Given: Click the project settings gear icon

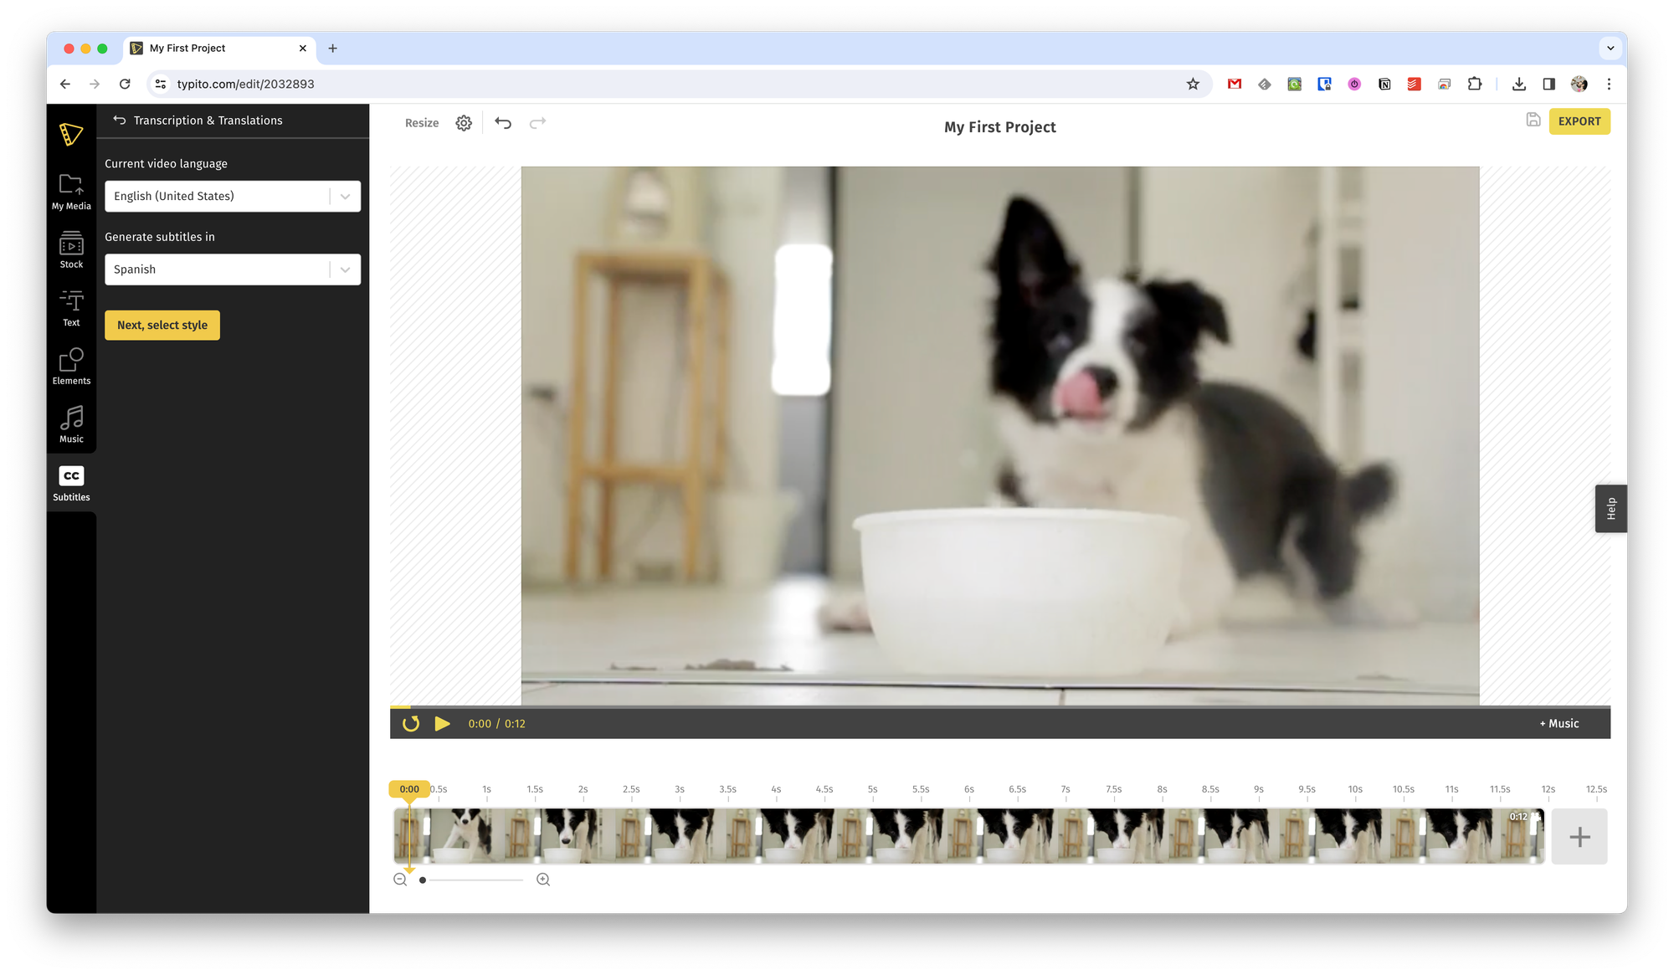Looking at the screenshot, I should point(464,123).
